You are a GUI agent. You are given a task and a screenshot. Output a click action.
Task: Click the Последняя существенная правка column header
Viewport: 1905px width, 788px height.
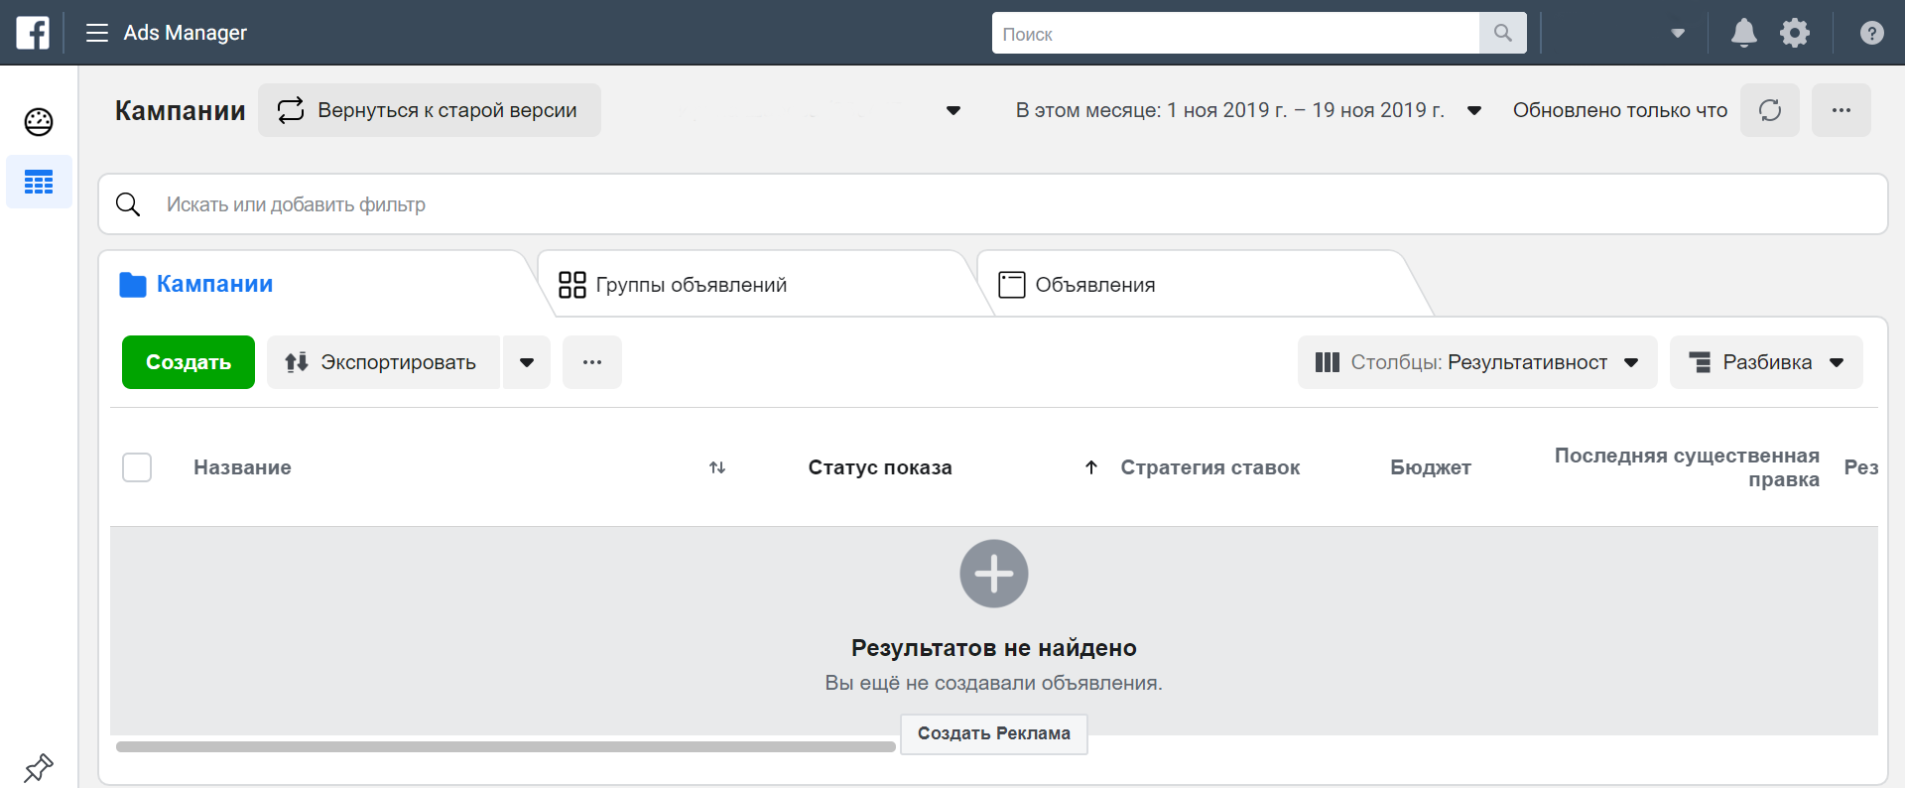[1687, 467]
